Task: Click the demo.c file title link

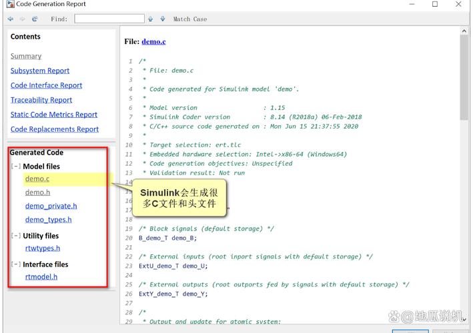Action: point(153,41)
